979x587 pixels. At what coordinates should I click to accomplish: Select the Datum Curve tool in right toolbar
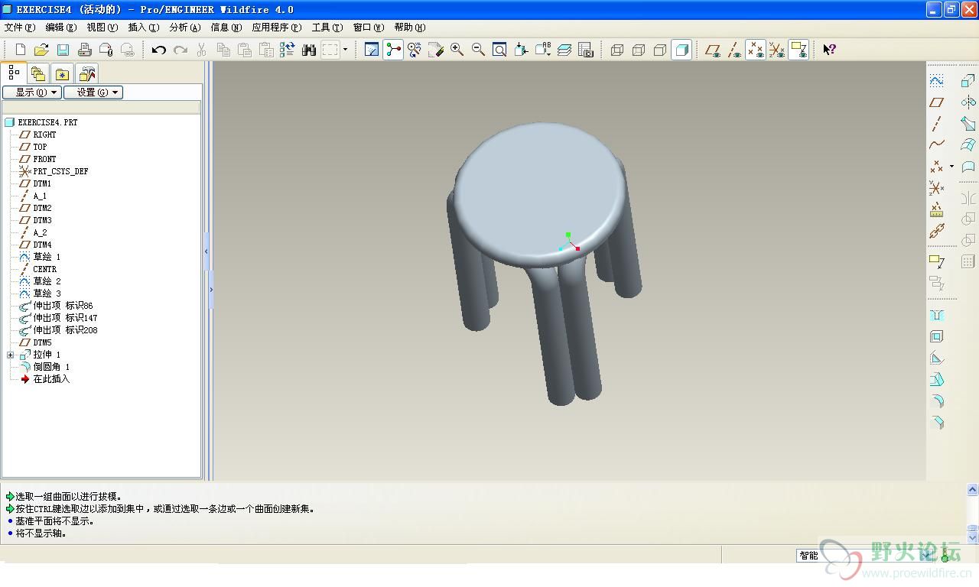click(x=936, y=144)
